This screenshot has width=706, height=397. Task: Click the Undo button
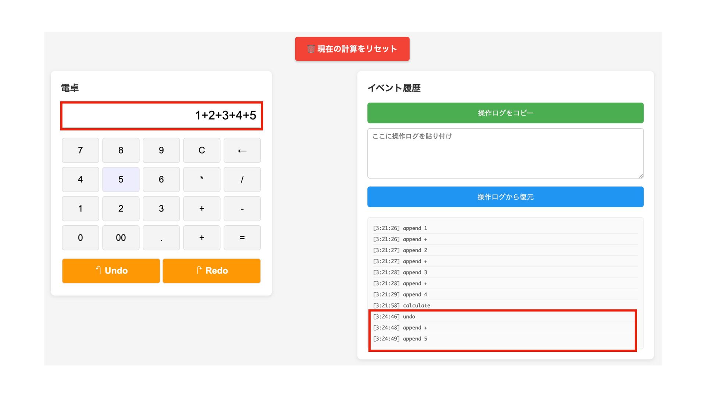coord(111,271)
